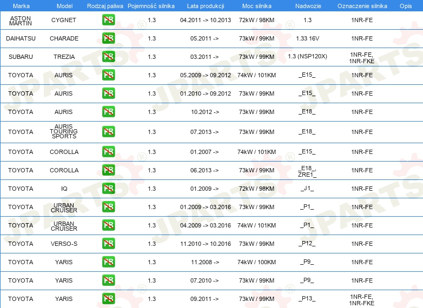Click the Pojemność silnika column header
The width and height of the screenshot is (423, 308).
pyautogui.click(x=151, y=6)
